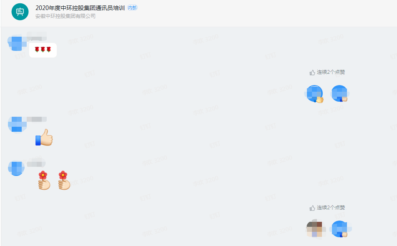Click the teal group avatar icon
Viewport: 397px width, 246px height.
(20, 12)
